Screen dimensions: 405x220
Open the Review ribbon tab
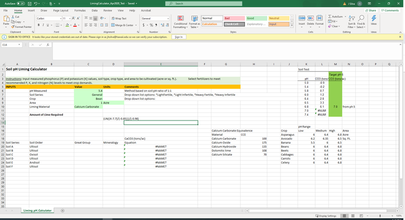[108, 10]
